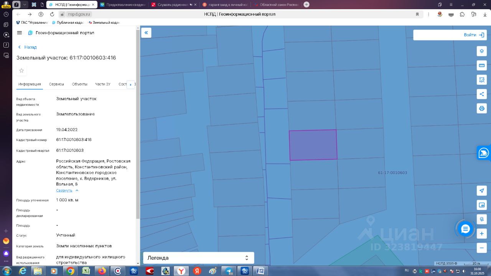Image resolution: width=491 pixels, height=276 pixels.
Task: Open the new tab plus button
Action: tap(306, 5)
